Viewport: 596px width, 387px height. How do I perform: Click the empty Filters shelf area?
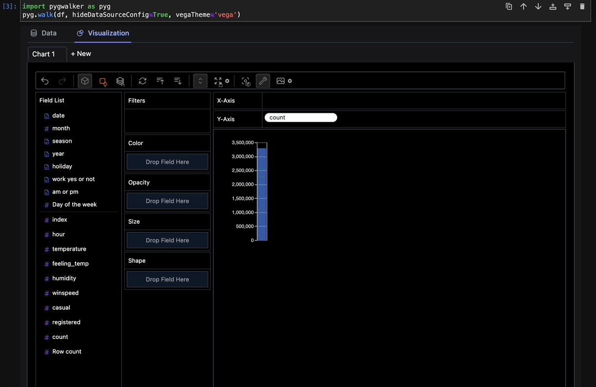click(167, 121)
